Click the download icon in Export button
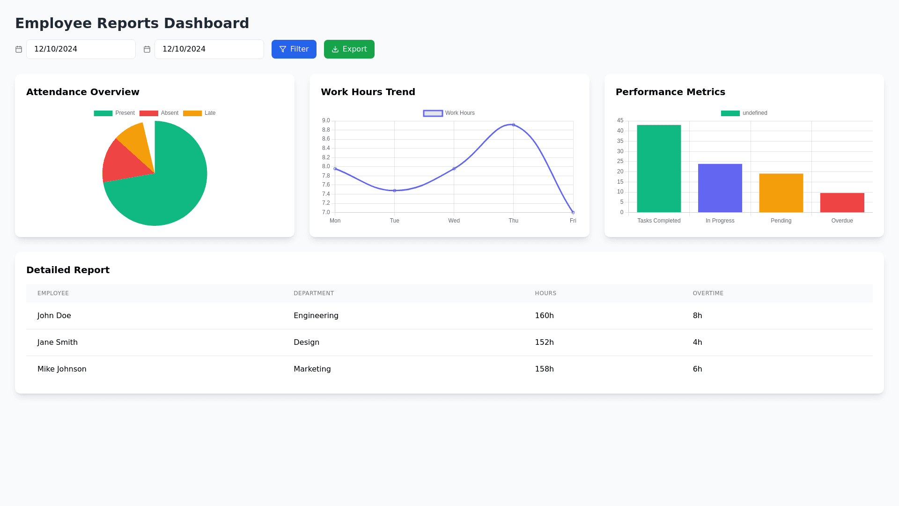Screen dimensions: 899x506 [335, 49]
